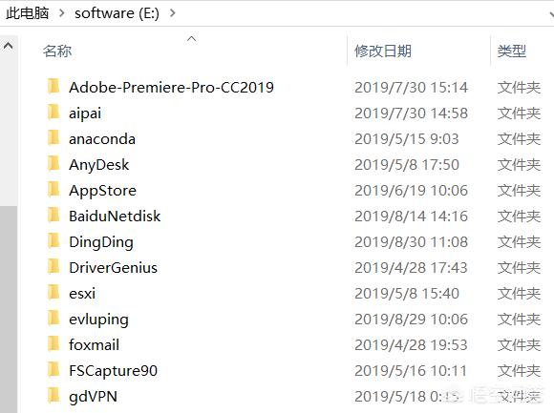
Task: Click the AnyDesk folder icon
Action: click(x=53, y=164)
